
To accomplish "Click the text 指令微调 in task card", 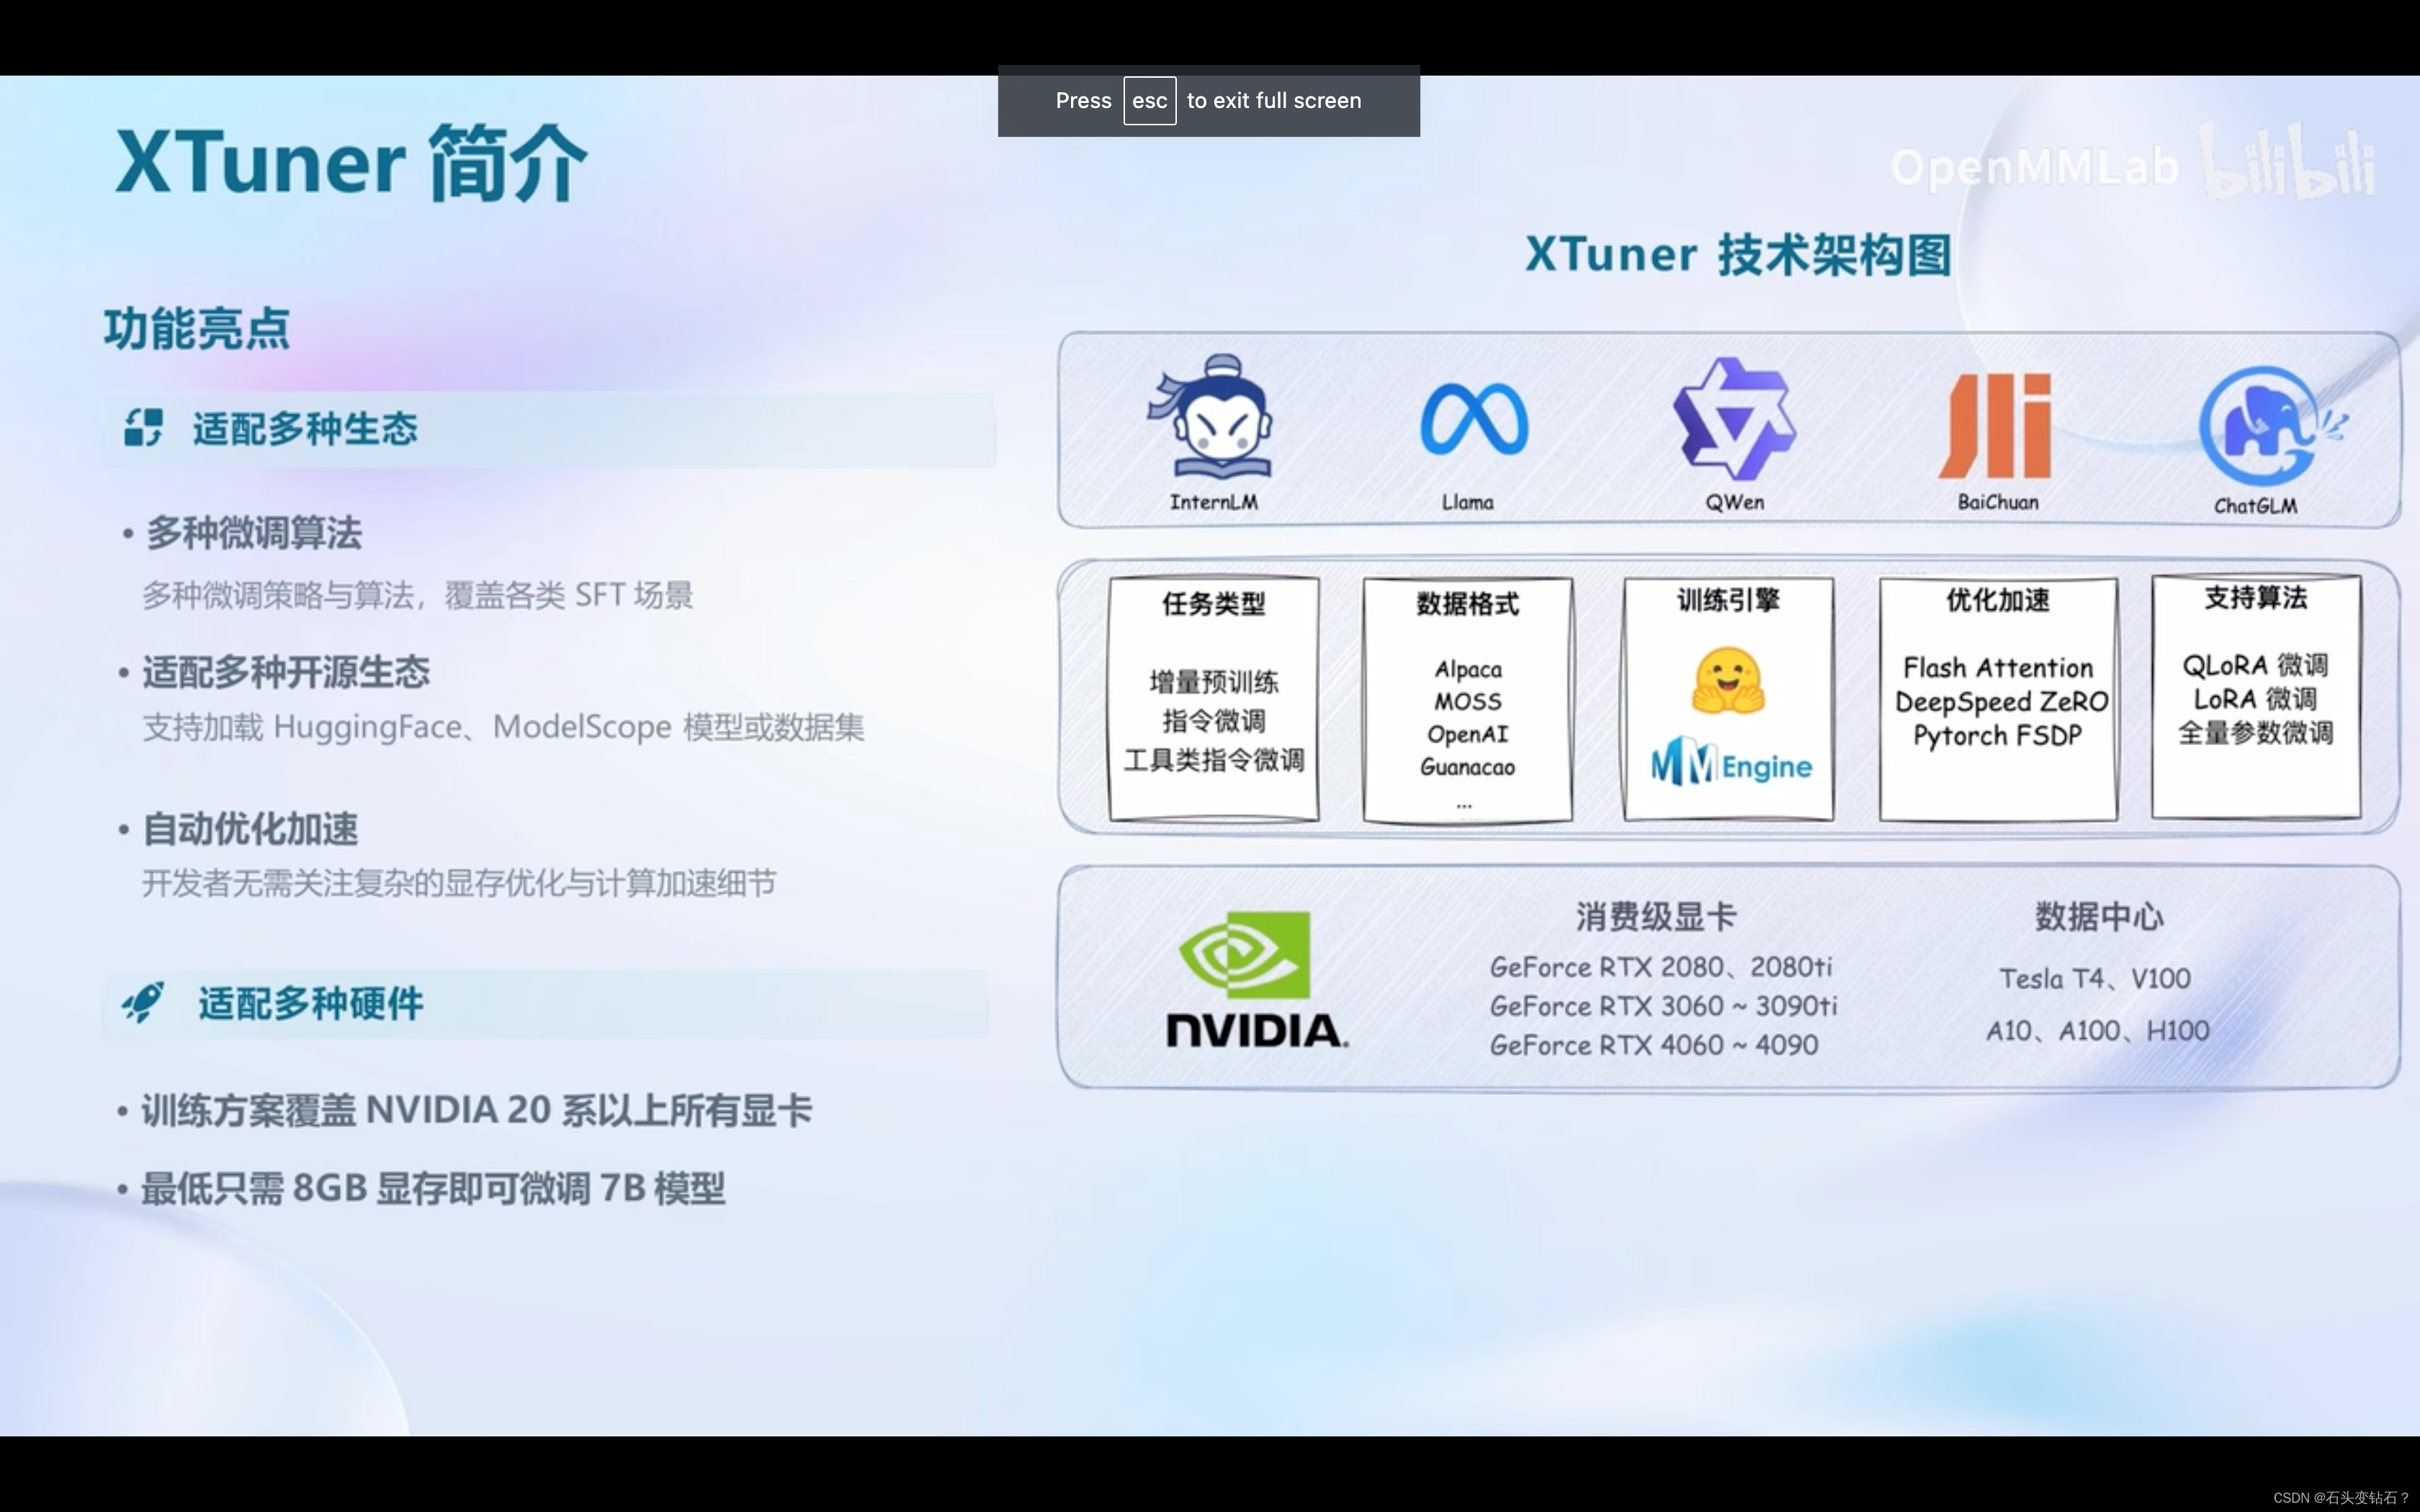I will 1213,721.
